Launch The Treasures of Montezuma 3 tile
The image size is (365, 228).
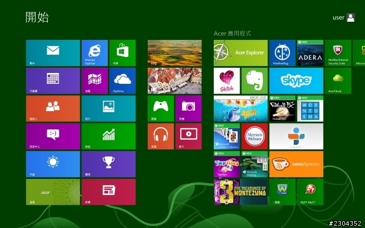coord(241,192)
